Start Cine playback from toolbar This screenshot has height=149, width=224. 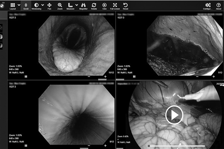point(105,6)
